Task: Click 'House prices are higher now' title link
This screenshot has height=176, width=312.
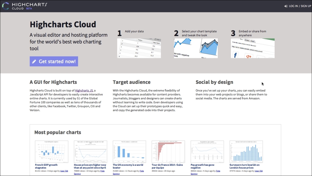Action: coord(90,166)
